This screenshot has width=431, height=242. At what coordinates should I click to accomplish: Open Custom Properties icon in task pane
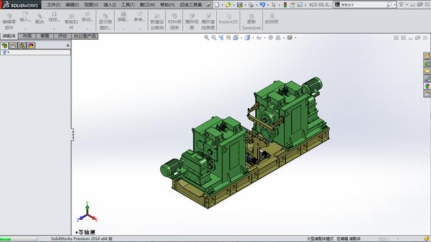[427, 93]
